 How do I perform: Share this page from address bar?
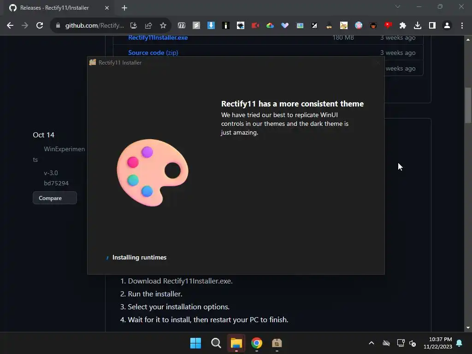[x=148, y=26]
